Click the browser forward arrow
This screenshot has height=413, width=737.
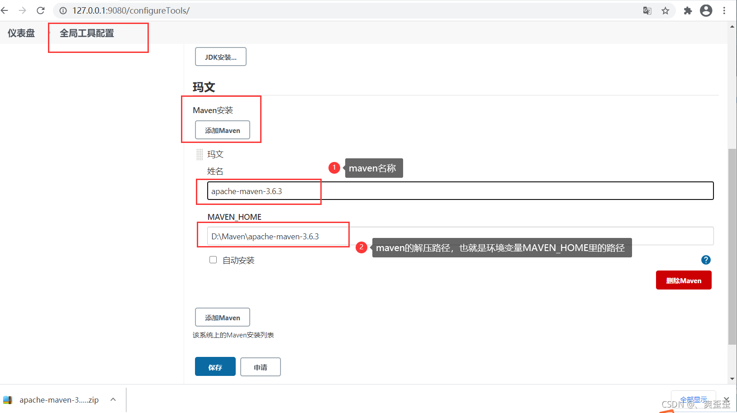(23, 10)
